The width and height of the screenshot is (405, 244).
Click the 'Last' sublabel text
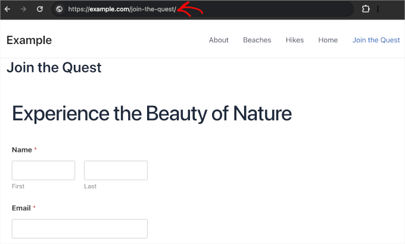pyautogui.click(x=90, y=186)
